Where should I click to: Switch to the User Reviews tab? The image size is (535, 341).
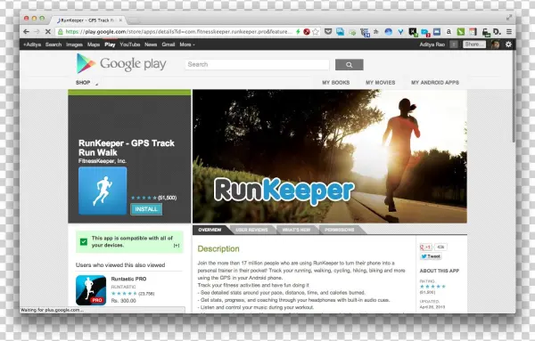click(251, 230)
